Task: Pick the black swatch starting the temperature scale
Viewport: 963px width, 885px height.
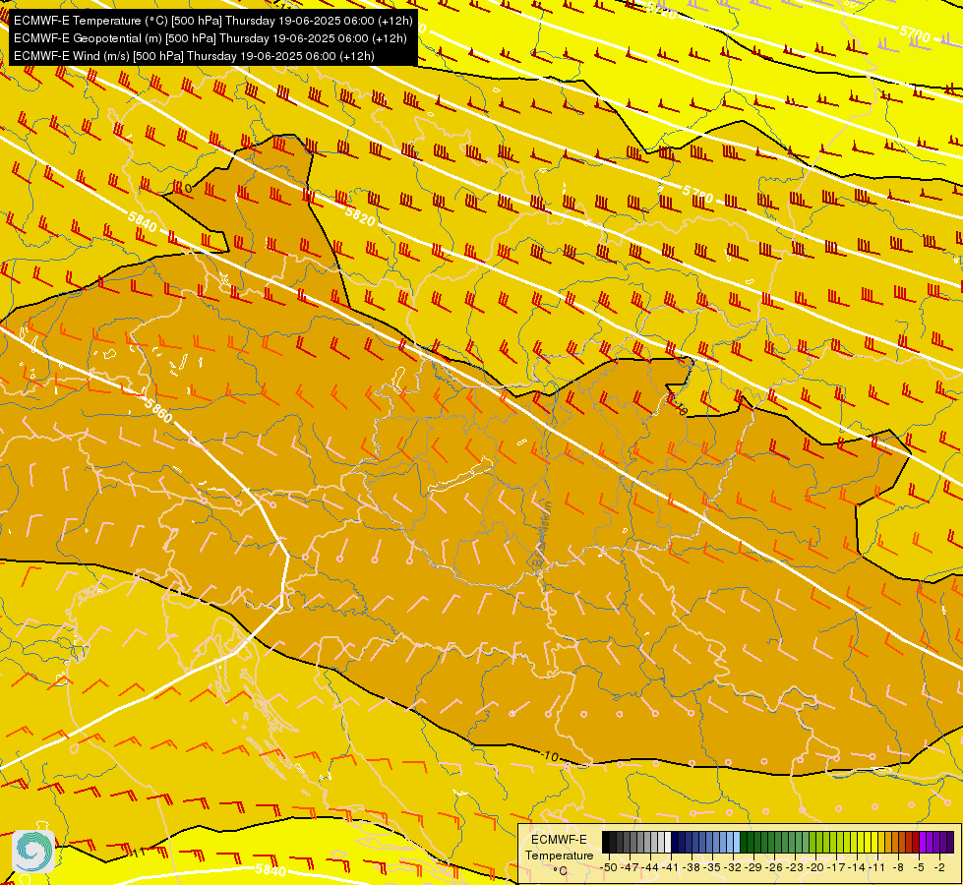Action: [606, 842]
